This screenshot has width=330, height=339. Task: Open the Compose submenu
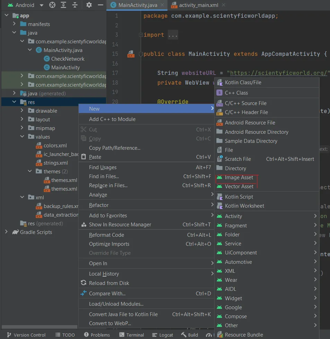click(267, 316)
